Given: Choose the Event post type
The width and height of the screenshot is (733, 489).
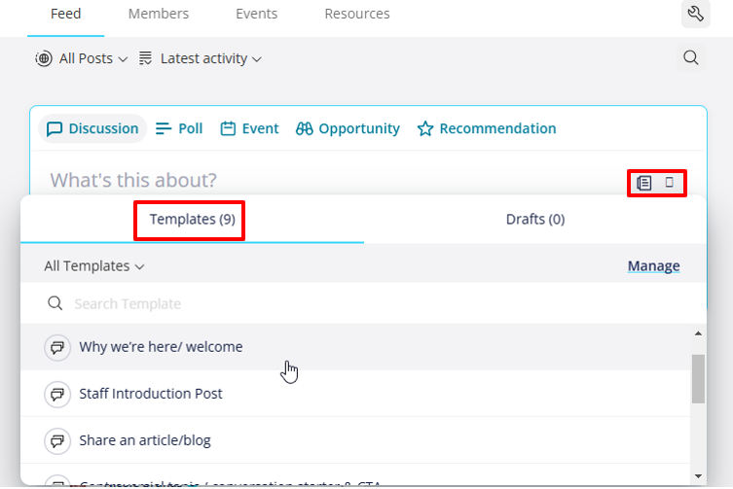Looking at the screenshot, I should coord(249,128).
